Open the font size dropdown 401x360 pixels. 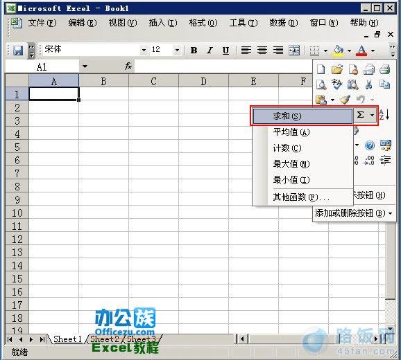coord(177,50)
